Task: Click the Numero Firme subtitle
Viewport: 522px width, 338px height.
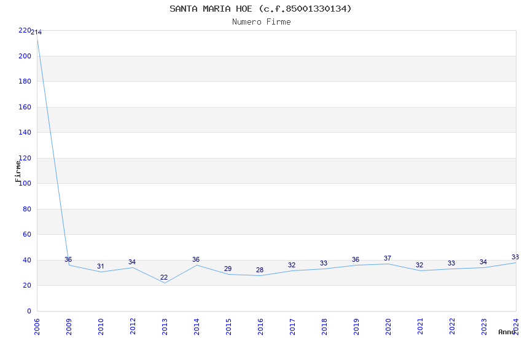Action: pos(262,22)
